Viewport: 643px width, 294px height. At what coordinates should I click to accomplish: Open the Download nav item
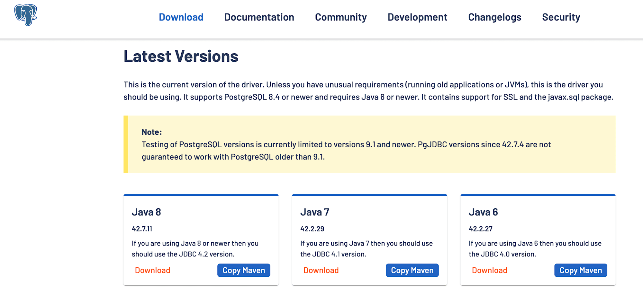click(x=181, y=17)
